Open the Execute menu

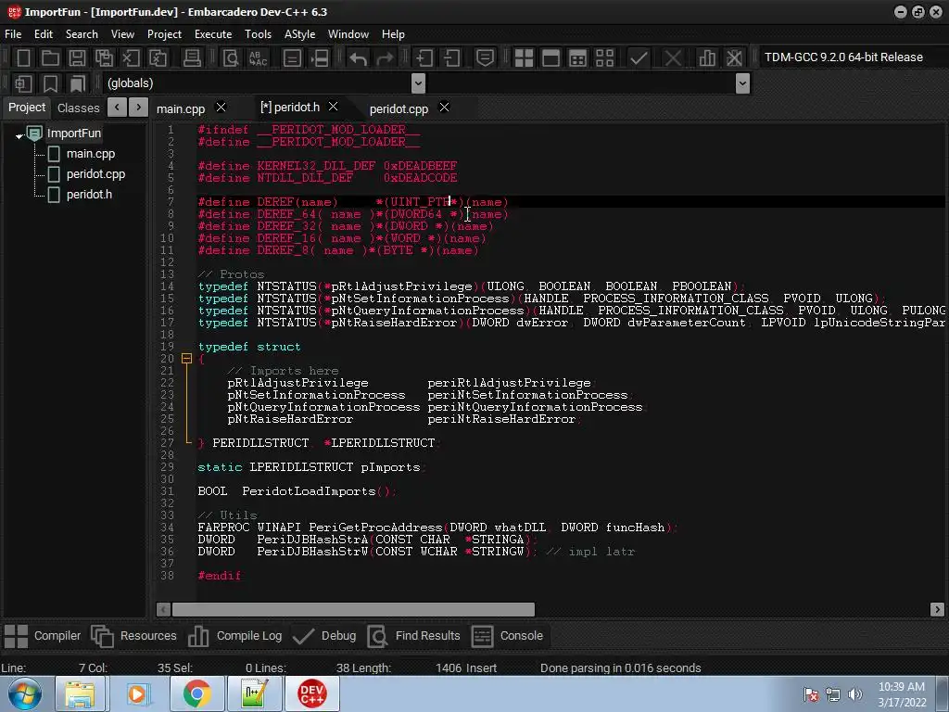(213, 34)
